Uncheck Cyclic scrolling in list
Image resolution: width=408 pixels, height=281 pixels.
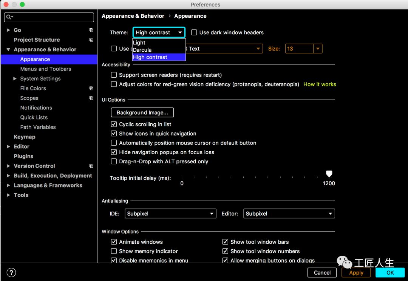point(114,124)
